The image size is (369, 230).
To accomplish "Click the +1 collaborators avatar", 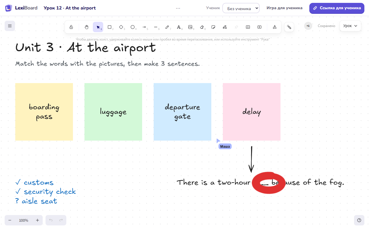I will 308,26.
